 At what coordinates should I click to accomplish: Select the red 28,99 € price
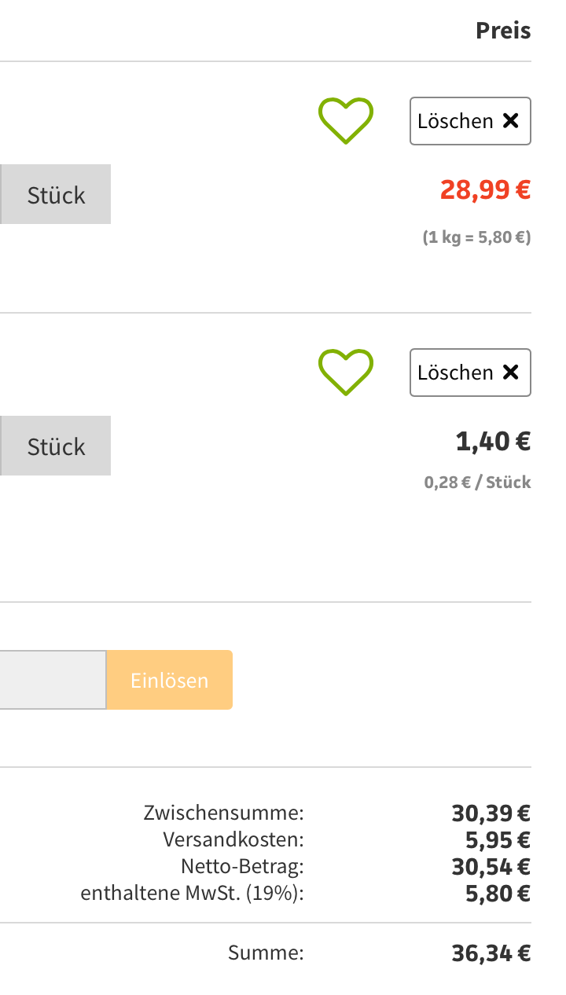coord(485,189)
